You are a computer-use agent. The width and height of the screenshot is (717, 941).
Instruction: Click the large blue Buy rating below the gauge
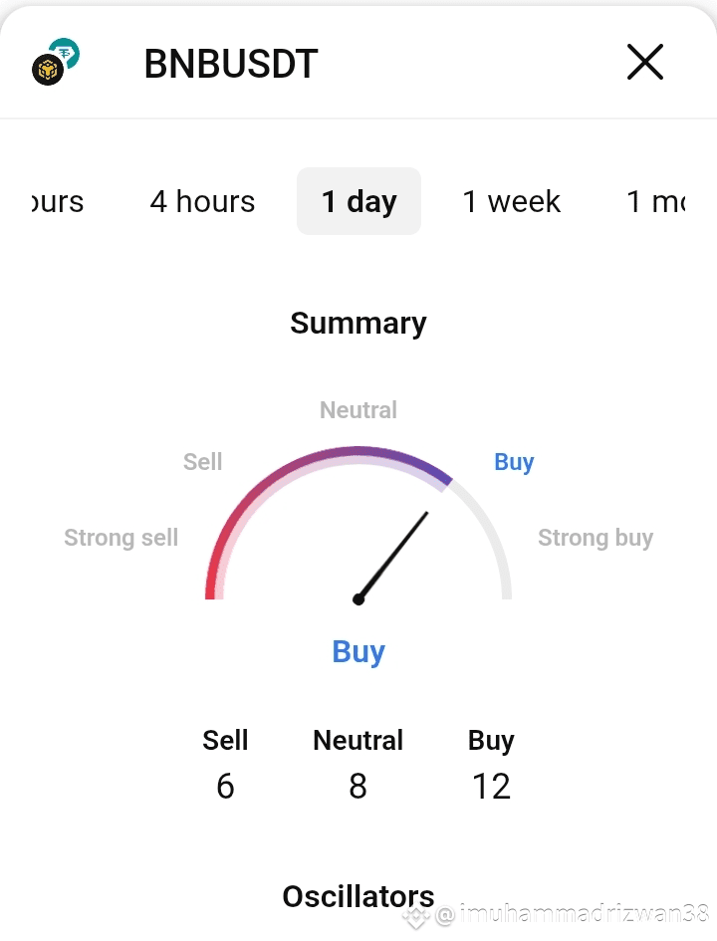pyautogui.click(x=358, y=652)
